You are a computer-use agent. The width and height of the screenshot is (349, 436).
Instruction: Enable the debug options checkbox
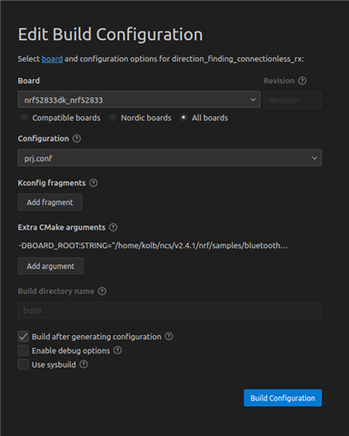[x=24, y=351]
